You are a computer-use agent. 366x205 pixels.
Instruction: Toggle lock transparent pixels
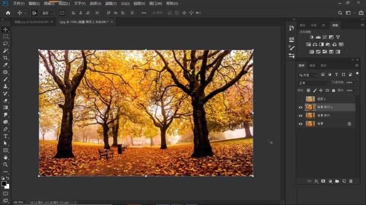(308, 91)
